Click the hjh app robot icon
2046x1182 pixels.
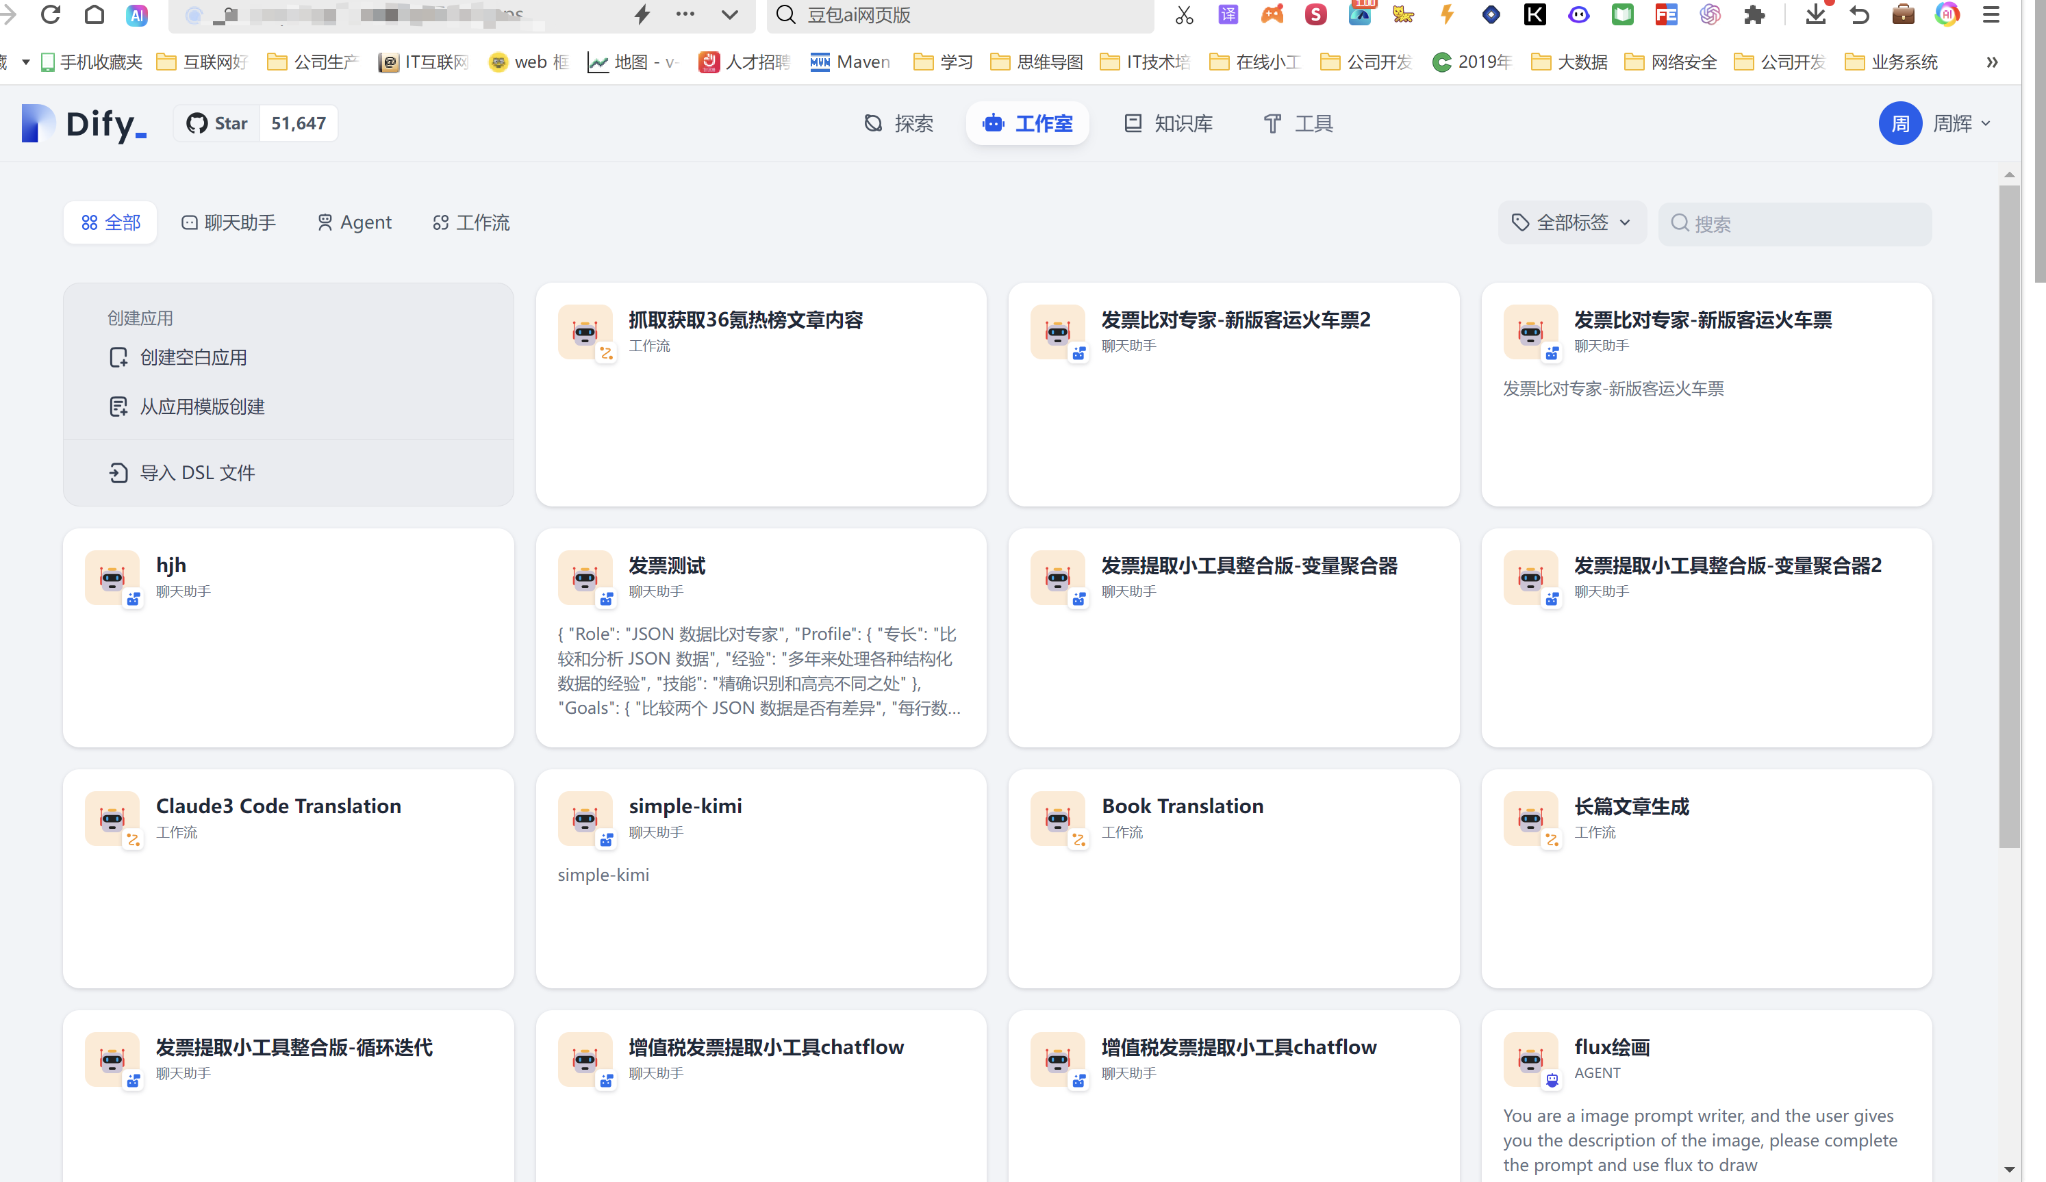coord(112,578)
